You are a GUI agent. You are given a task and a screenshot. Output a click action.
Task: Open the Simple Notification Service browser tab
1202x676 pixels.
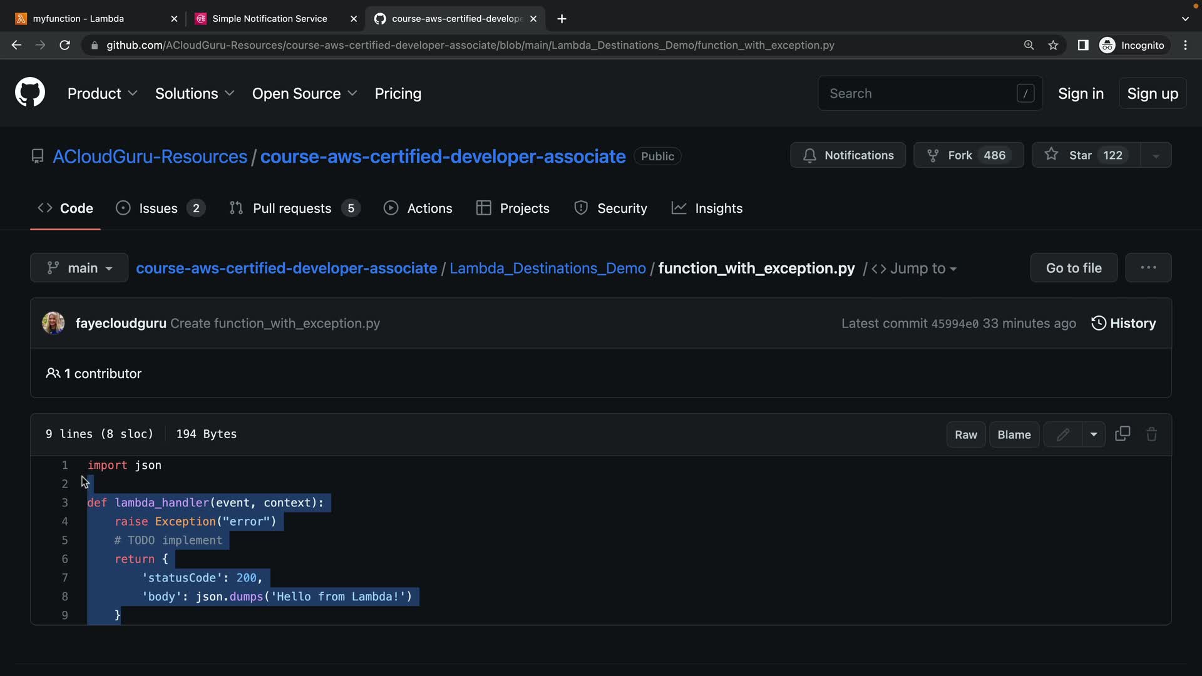[x=269, y=19]
